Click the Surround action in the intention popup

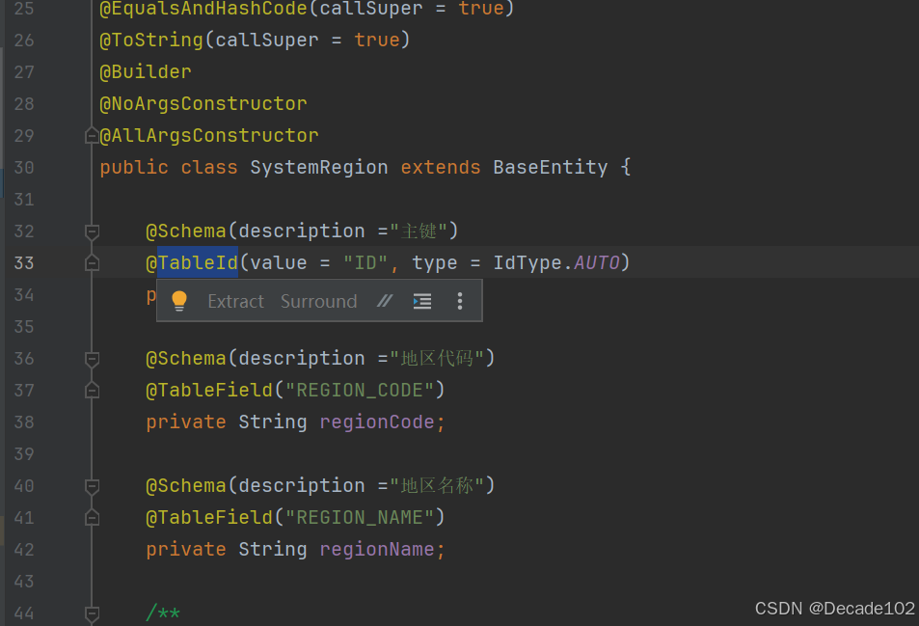tap(318, 301)
